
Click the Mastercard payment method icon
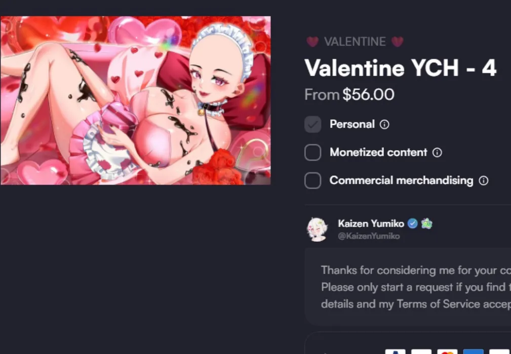447,351
